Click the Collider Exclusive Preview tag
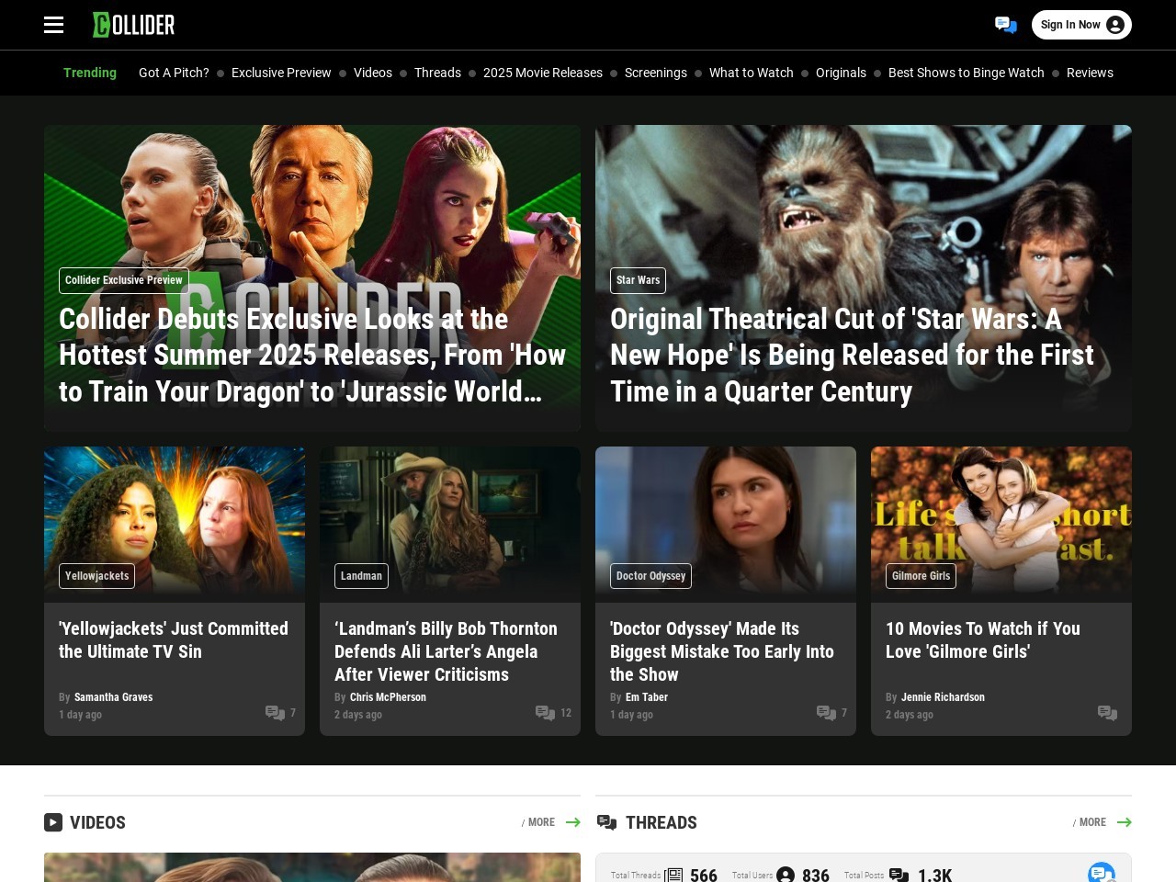Viewport: 1176px width, 882px height. (124, 280)
